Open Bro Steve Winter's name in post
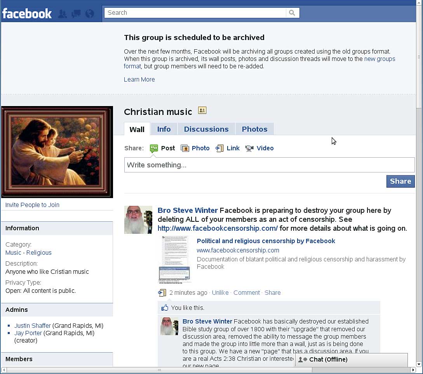The width and height of the screenshot is (423, 374). pyautogui.click(x=188, y=210)
